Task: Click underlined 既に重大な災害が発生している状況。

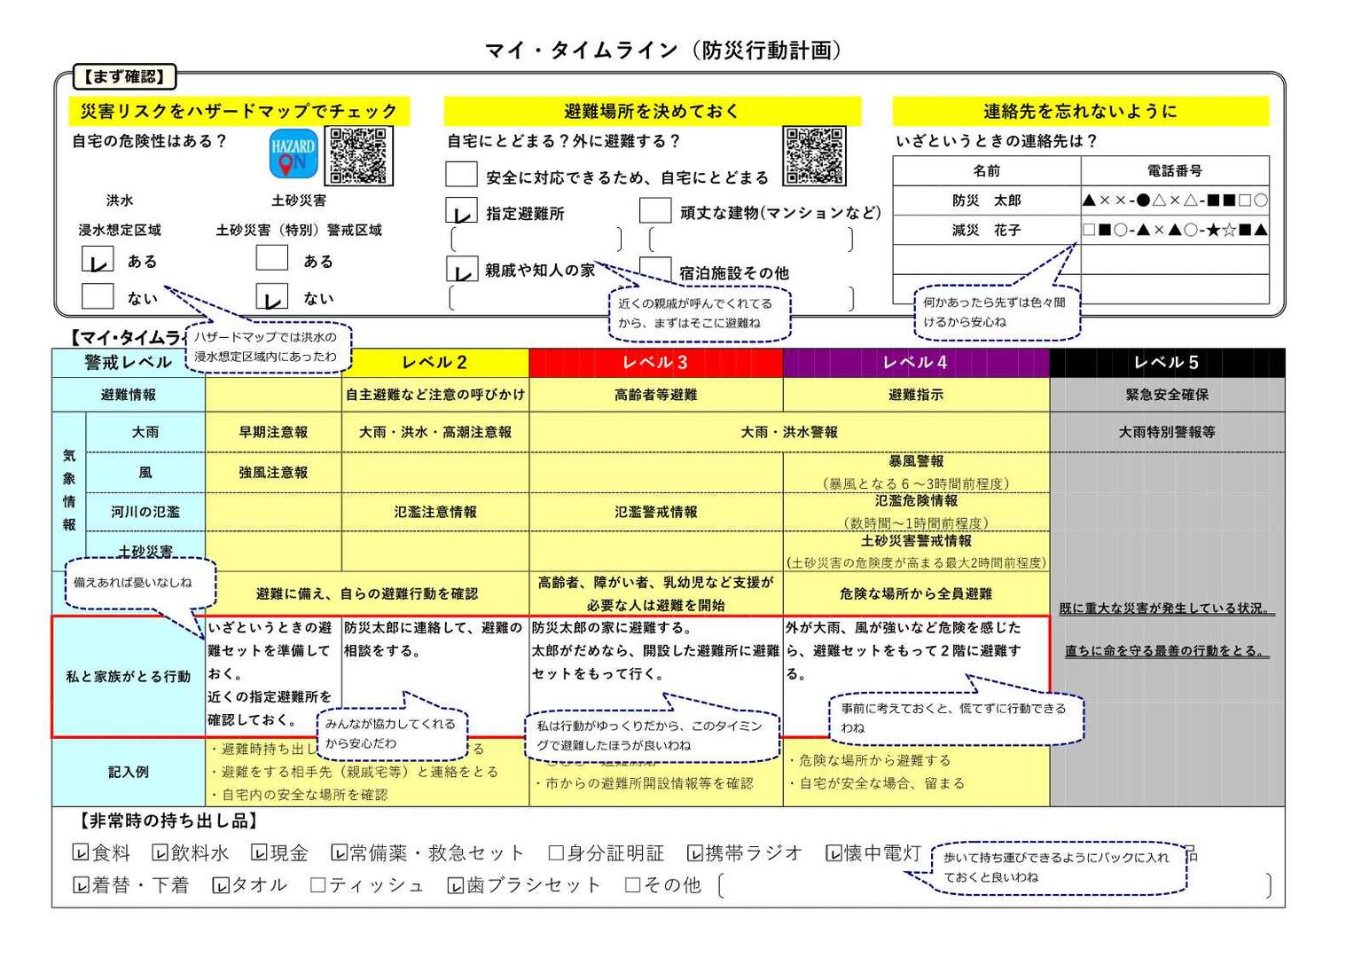Action: (1167, 609)
